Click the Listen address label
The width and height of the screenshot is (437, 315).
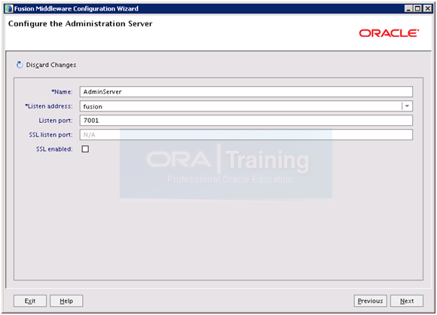point(49,106)
